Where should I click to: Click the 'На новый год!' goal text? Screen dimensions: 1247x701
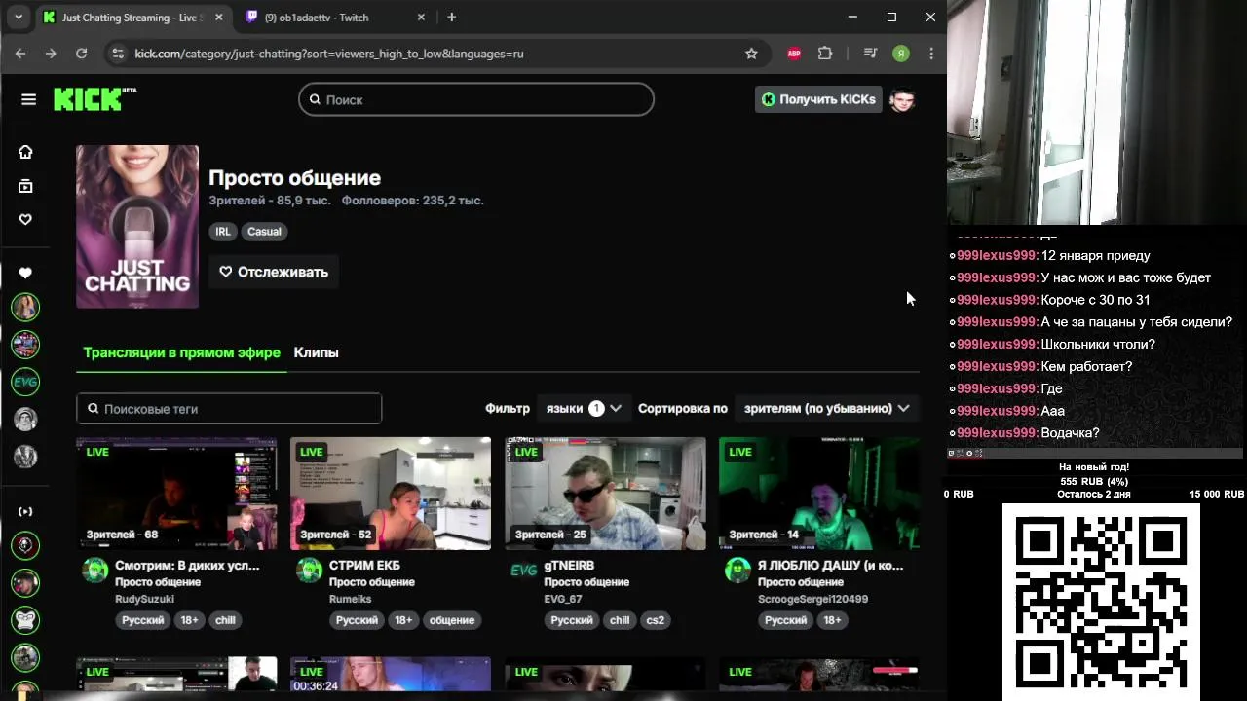pyautogui.click(x=1094, y=467)
